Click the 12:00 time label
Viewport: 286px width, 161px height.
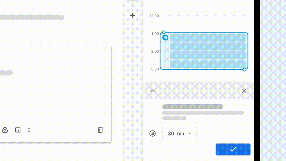154,16
